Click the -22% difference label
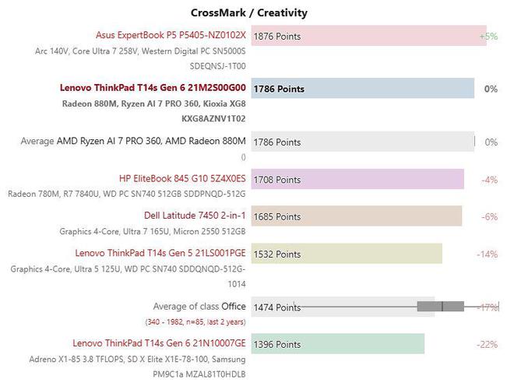This screenshot has height=386, width=514. click(487, 345)
